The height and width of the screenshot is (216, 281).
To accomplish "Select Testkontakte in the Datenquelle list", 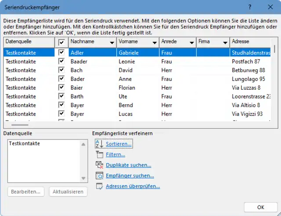I will coord(25,143).
